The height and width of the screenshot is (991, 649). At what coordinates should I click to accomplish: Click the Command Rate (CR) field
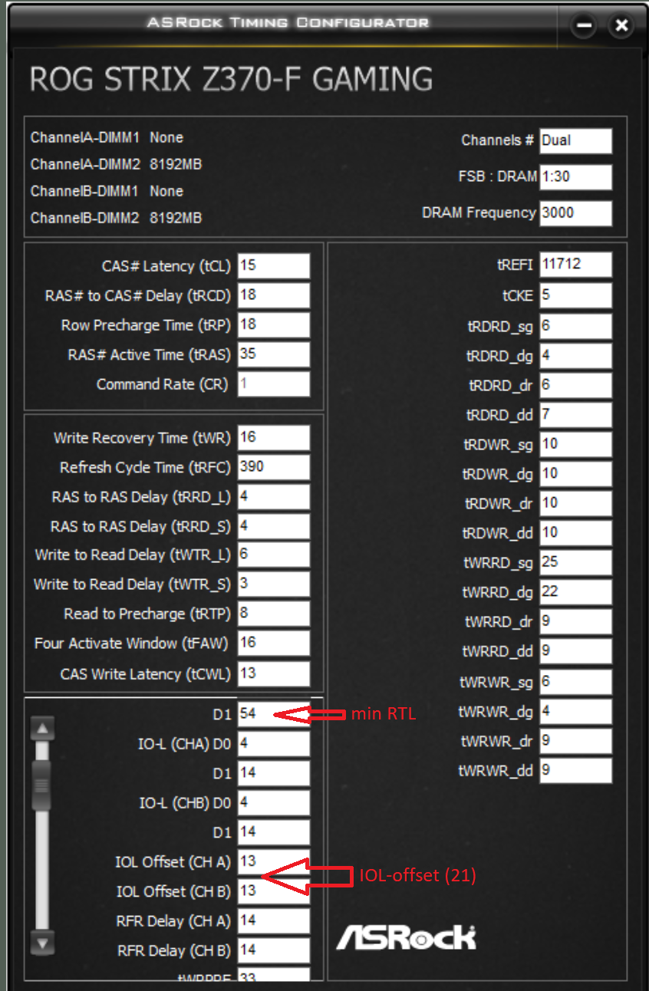pyautogui.click(x=274, y=384)
